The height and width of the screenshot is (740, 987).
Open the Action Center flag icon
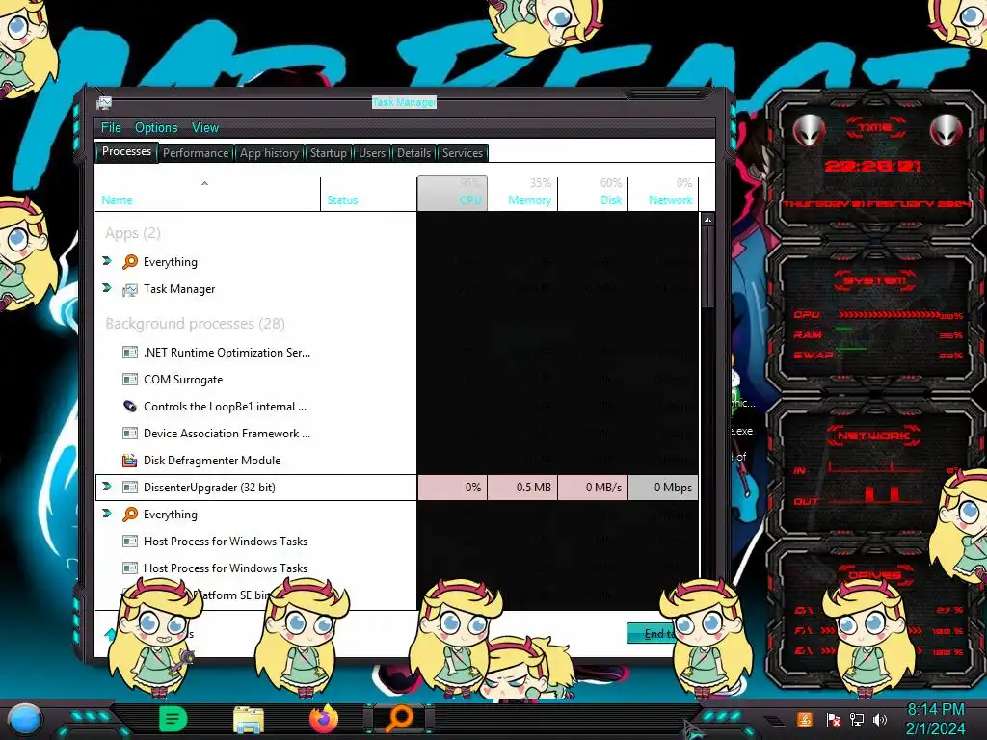coord(833,720)
